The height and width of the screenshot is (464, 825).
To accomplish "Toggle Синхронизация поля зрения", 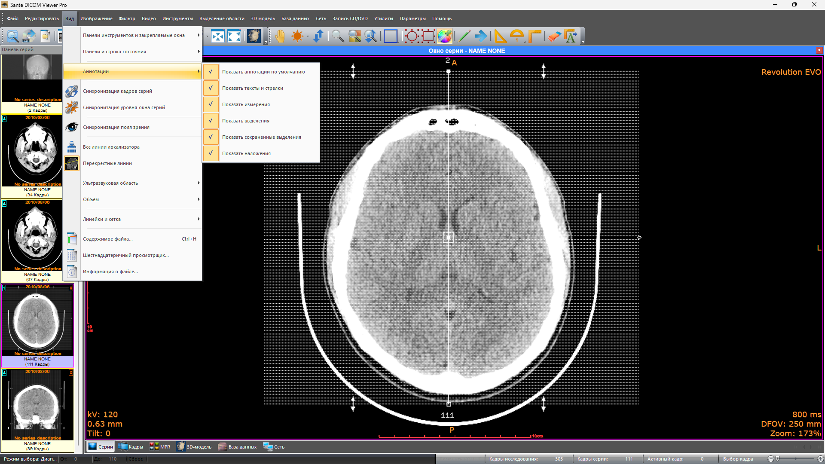I will coord(133,127).
